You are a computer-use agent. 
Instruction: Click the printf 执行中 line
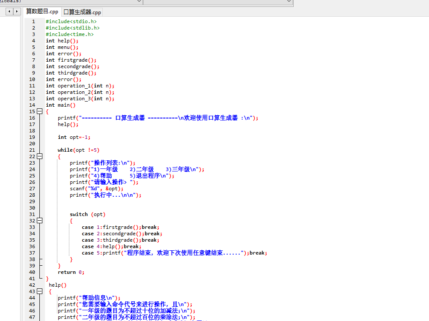(105, 195)
